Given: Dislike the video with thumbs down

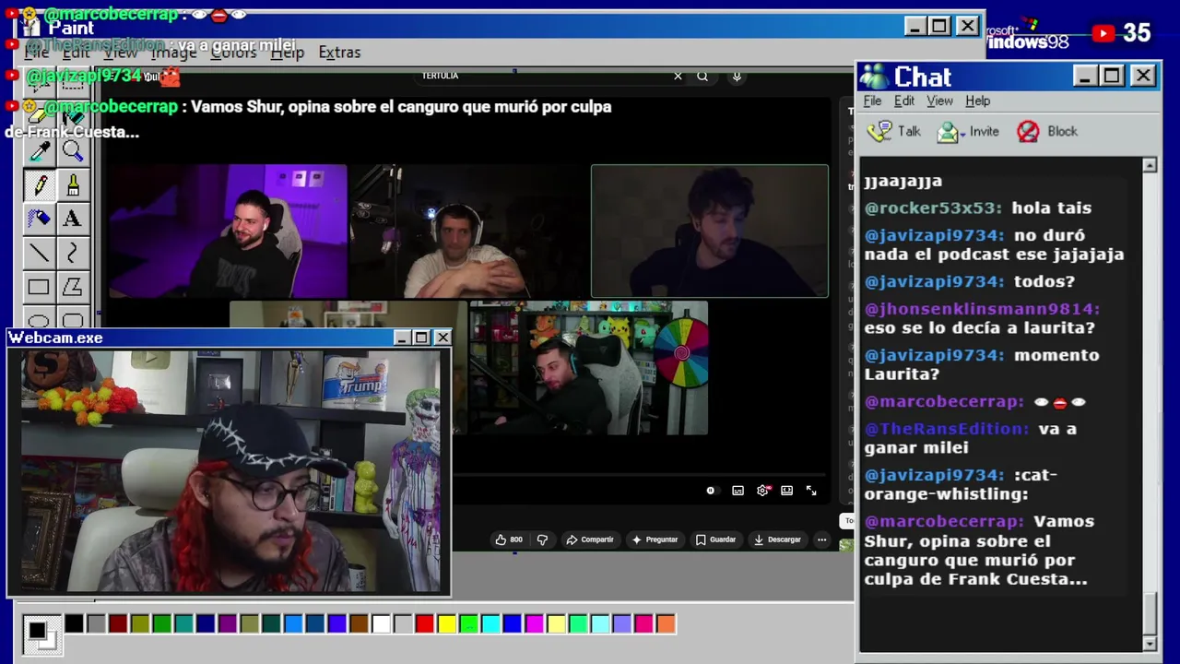Looking at the screenshot, I should click(542, 539).
